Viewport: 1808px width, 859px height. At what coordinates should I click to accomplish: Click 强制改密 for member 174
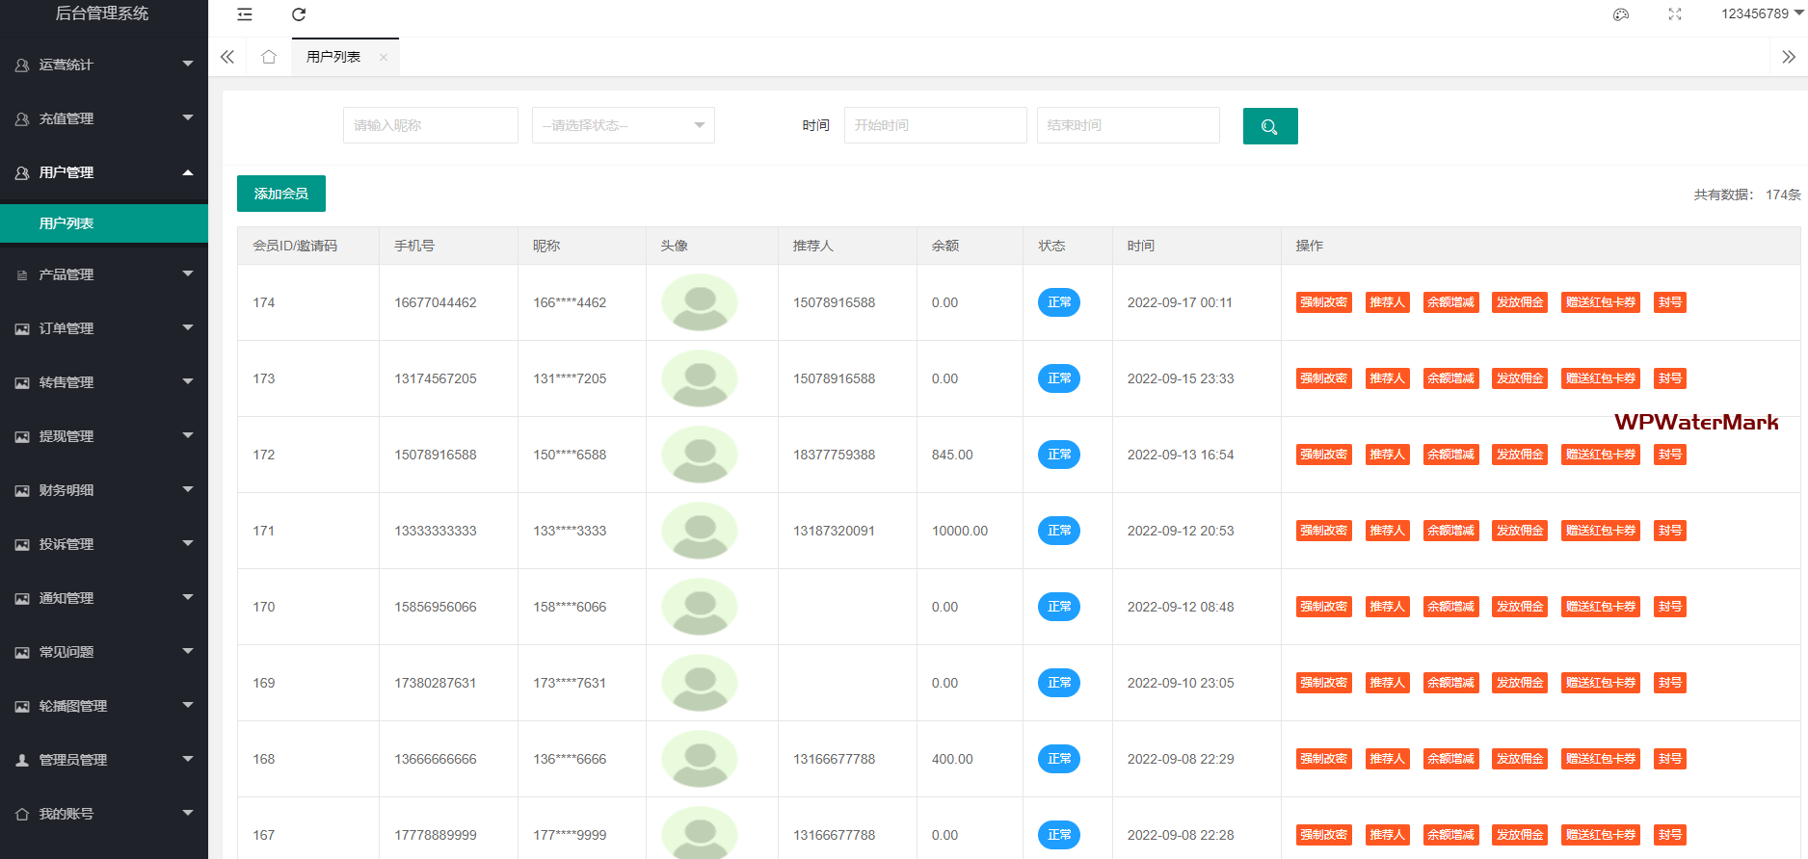pos(1323,302)
